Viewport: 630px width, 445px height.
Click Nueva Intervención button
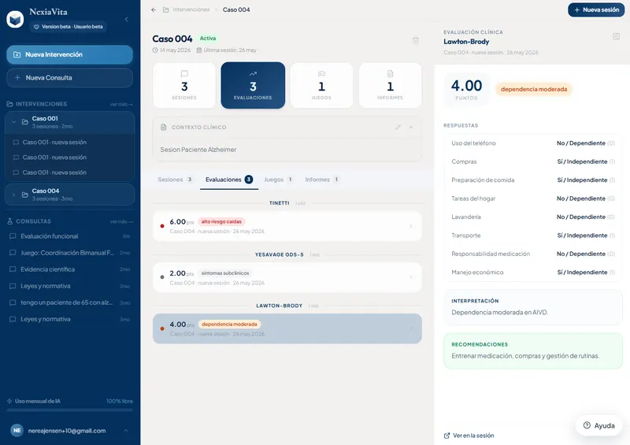pos(69,54)
